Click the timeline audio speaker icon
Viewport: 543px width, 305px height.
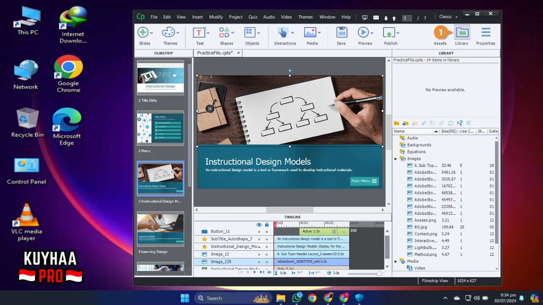269,272
